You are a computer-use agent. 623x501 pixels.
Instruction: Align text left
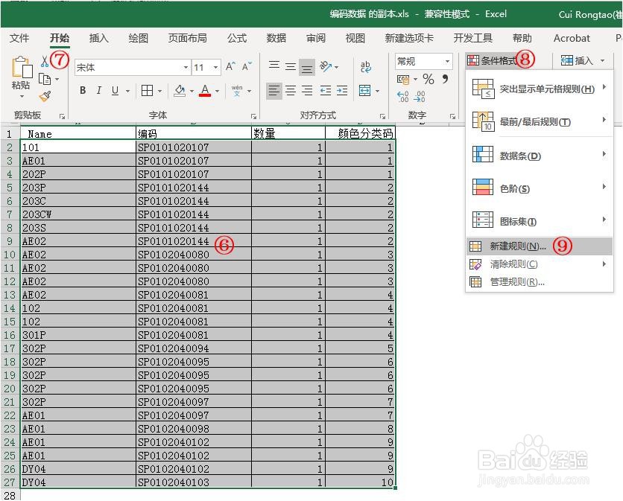(274, 91)
